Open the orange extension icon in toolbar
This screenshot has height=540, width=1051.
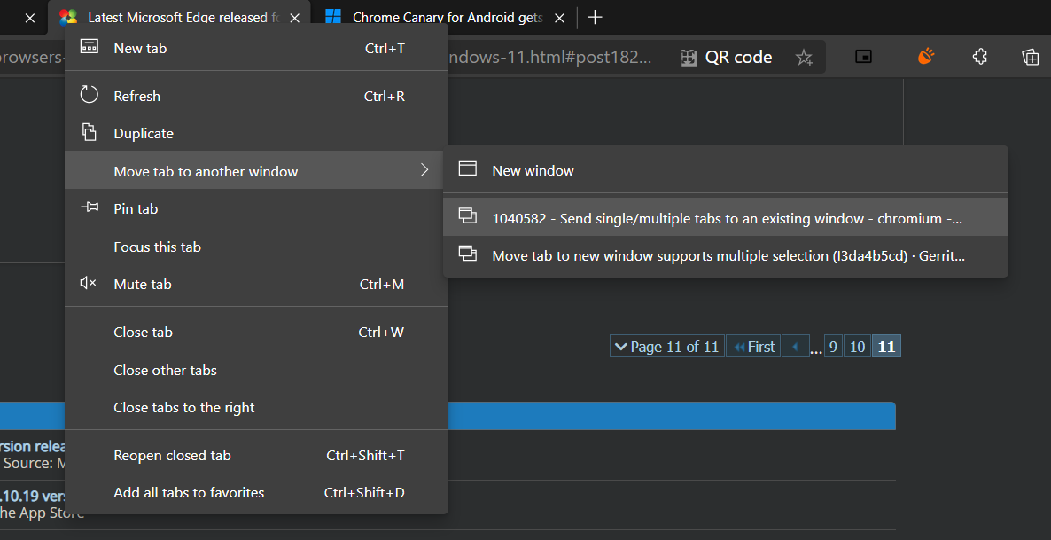click(925, 57)
